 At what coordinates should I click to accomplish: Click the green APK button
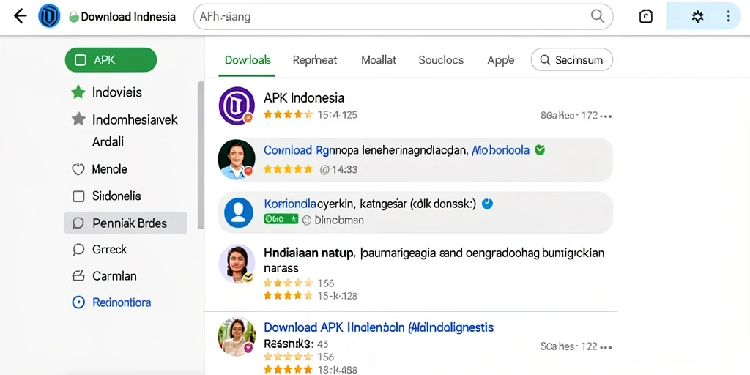111,60
